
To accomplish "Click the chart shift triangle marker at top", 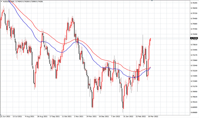I will click(152, 1).
